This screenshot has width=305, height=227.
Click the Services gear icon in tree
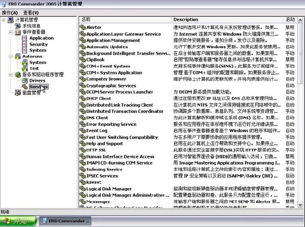[25, 87]
